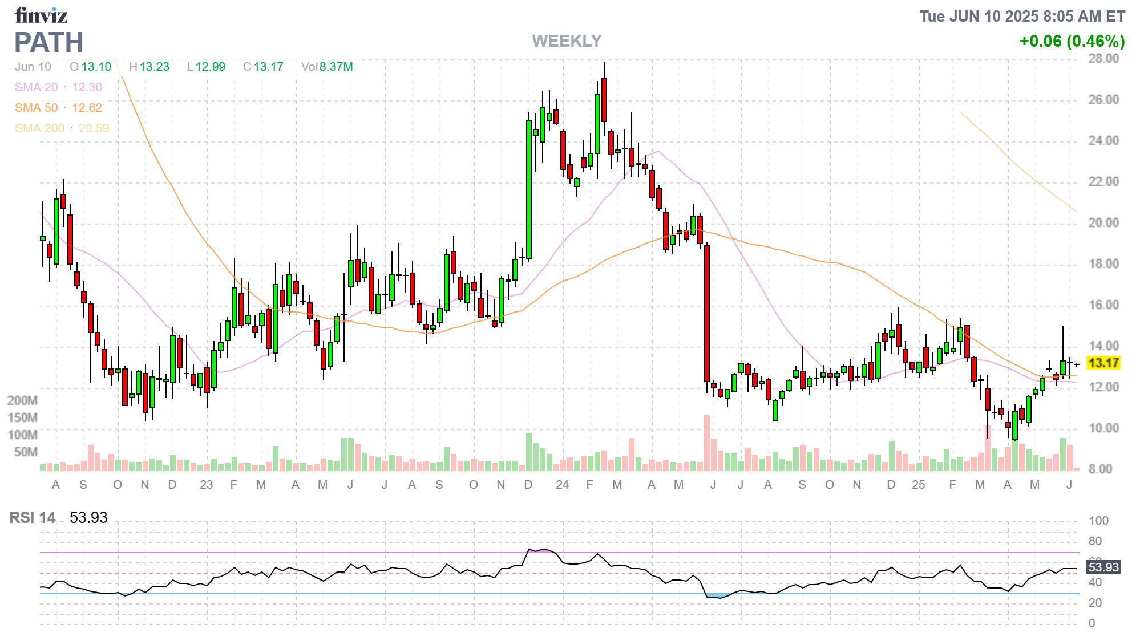Select the SMA 20 legend label
Screen dimensions: 1140x641
point(37,87)
